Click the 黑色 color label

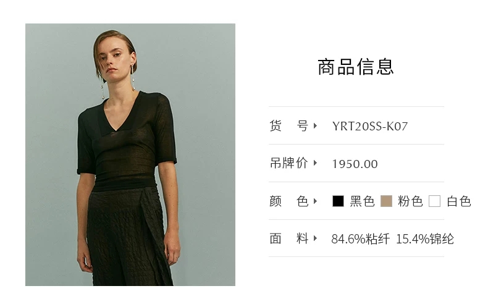(x=362, y=201)
